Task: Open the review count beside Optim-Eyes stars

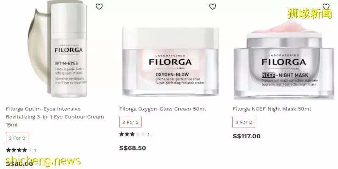Action: coord(35,150)
